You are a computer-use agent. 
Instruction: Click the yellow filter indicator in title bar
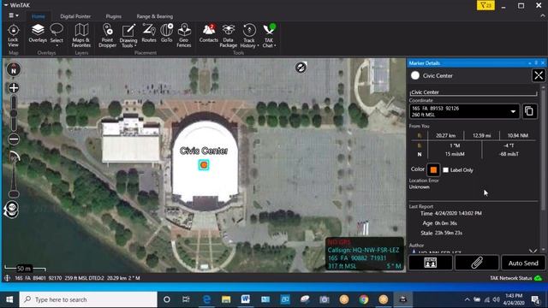[485, 5]
